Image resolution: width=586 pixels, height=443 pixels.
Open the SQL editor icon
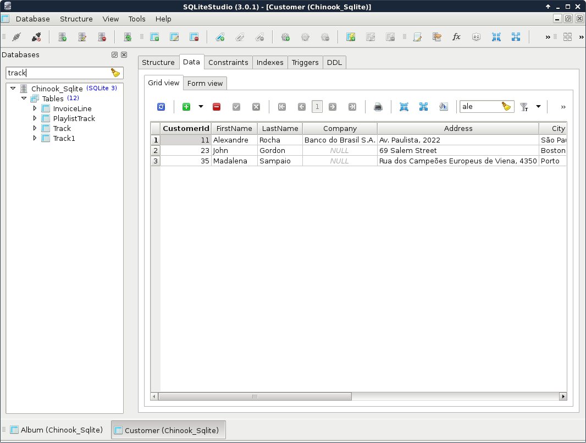pos(417,37)
